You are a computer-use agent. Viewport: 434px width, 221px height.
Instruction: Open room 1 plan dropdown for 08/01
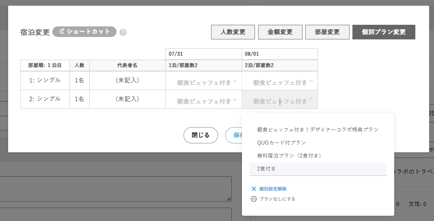280,82
